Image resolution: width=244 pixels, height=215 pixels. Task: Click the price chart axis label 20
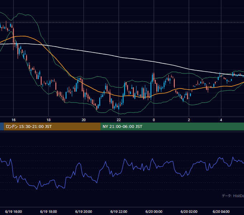pyautogui.click(x=84, y=120)
